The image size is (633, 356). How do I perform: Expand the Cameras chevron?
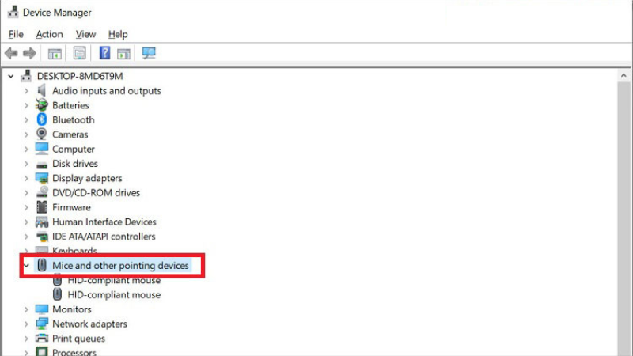(26, 134)
